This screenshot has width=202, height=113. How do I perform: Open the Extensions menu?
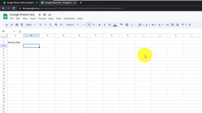coord(69,19)
